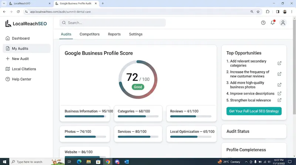The height and width of the screenshot is (165, 296).
Task: Open Task View on taskbar
Action: (69, 162)
